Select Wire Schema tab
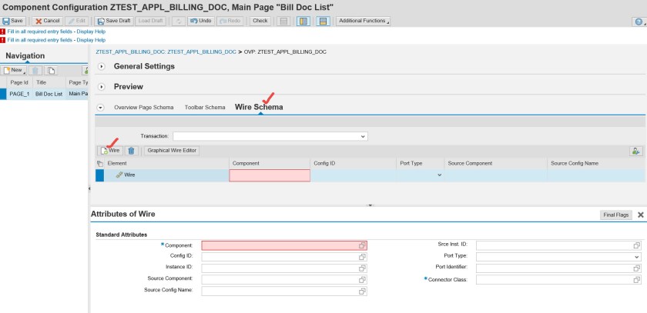The image size is (647, 313). tap(259, 107)
